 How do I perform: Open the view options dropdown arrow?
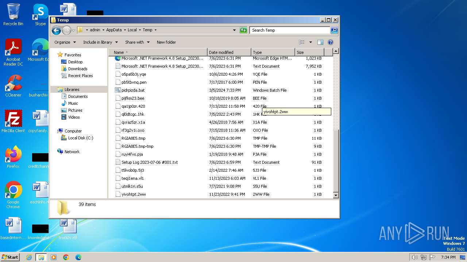click(x=310, y=42)
